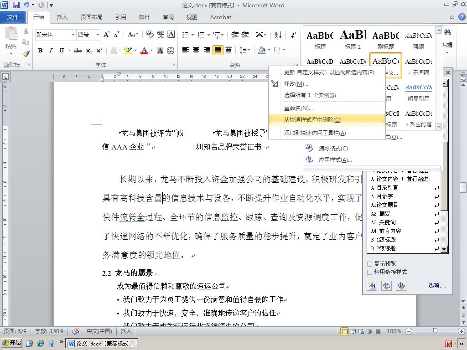
Task: Open the Phonetic Guide (wén) tool
Action: pos(161,35)
